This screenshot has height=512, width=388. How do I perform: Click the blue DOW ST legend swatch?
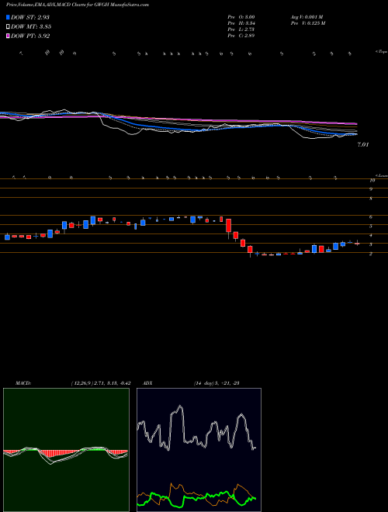8,17
